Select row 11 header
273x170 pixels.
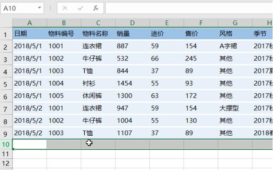[x=6, y=154]
